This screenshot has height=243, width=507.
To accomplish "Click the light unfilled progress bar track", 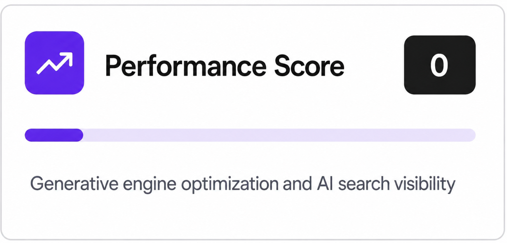I will [x=279, y=135].
